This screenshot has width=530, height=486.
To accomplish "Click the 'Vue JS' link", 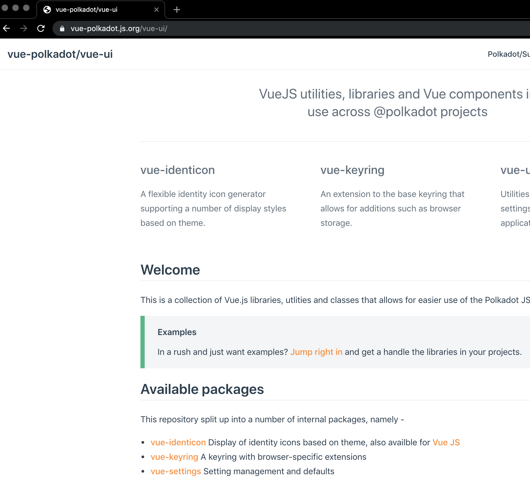I will click(x=446, y=442).
